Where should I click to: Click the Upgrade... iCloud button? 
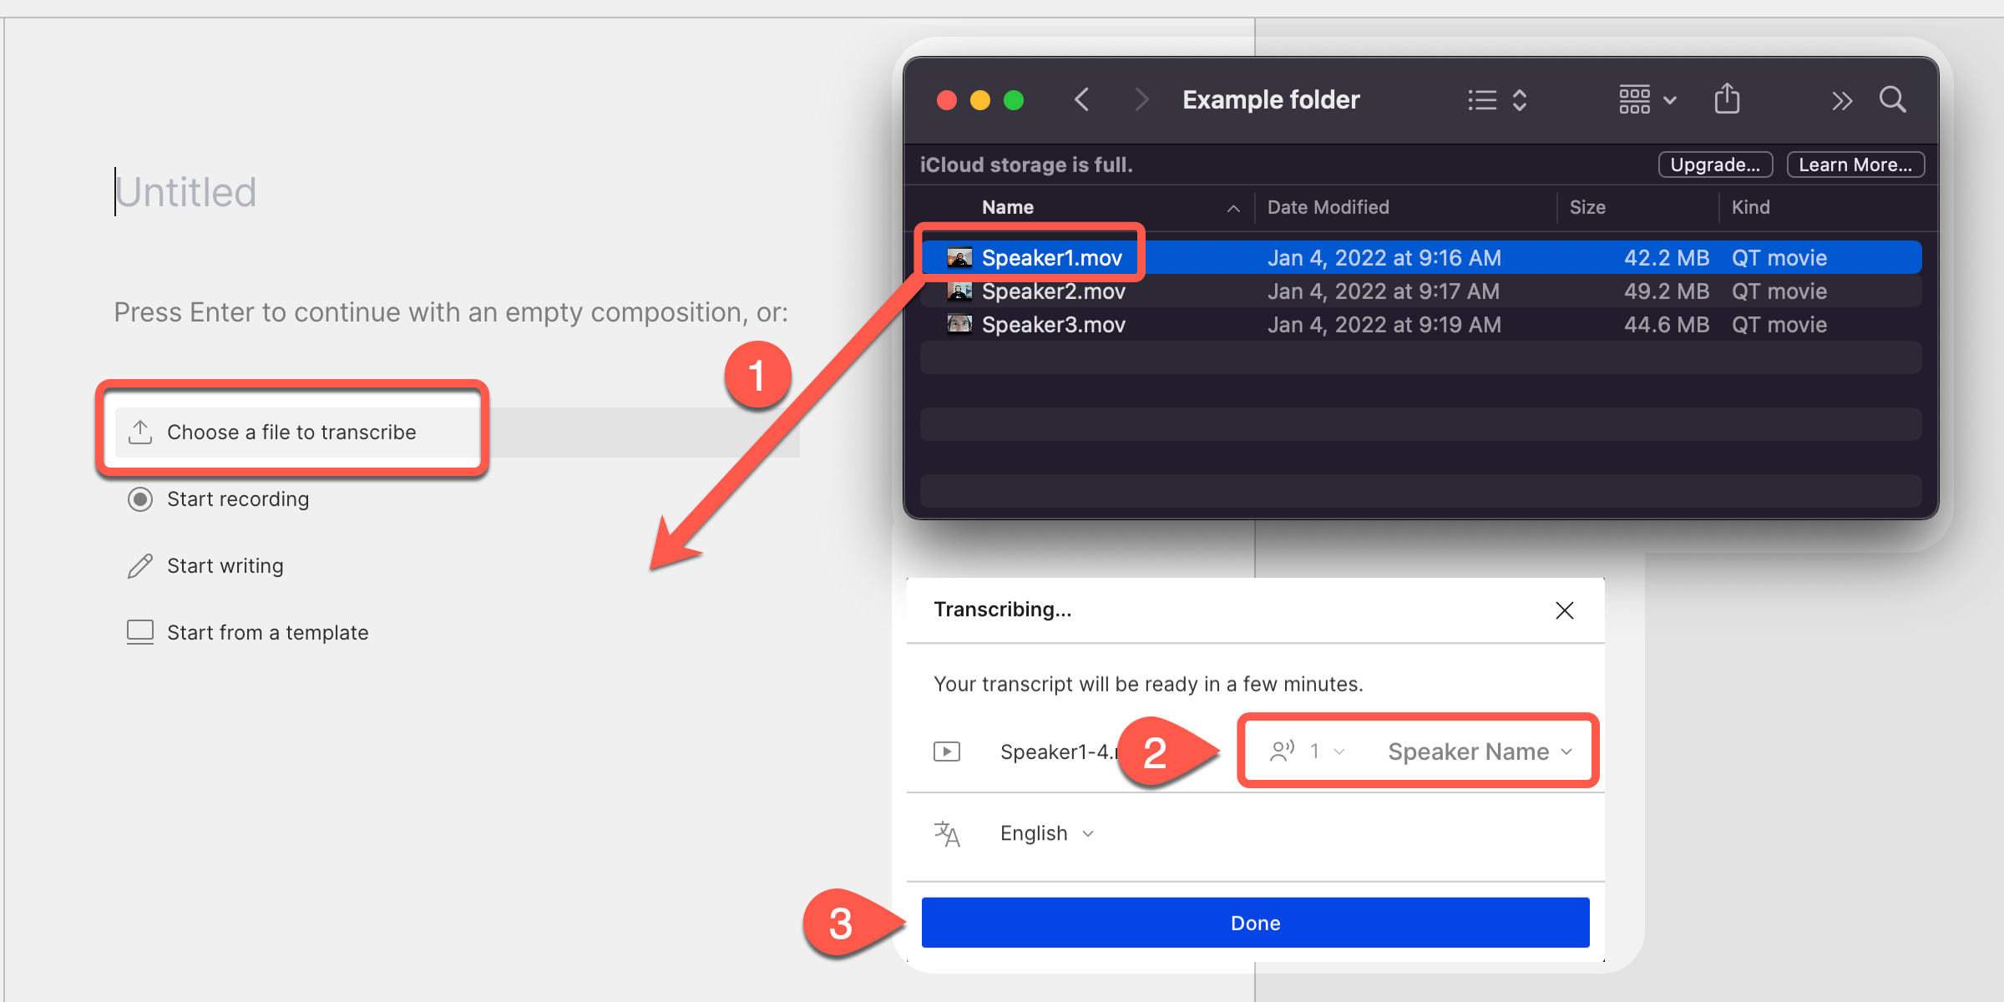[1715, 164]
